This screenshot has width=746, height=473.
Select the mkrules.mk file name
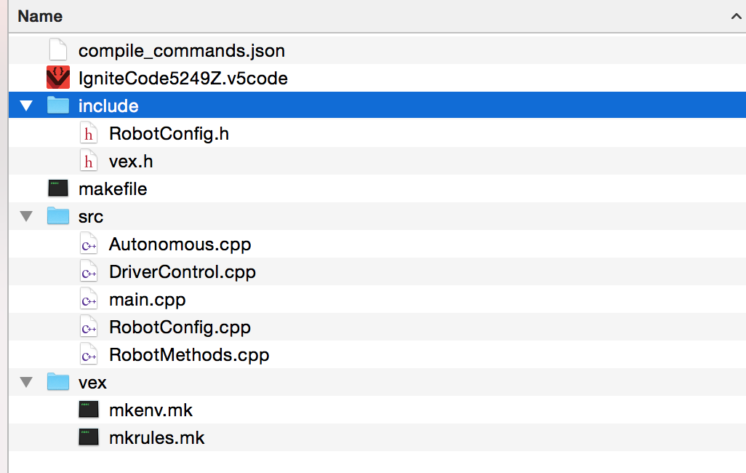pos(156,438)
